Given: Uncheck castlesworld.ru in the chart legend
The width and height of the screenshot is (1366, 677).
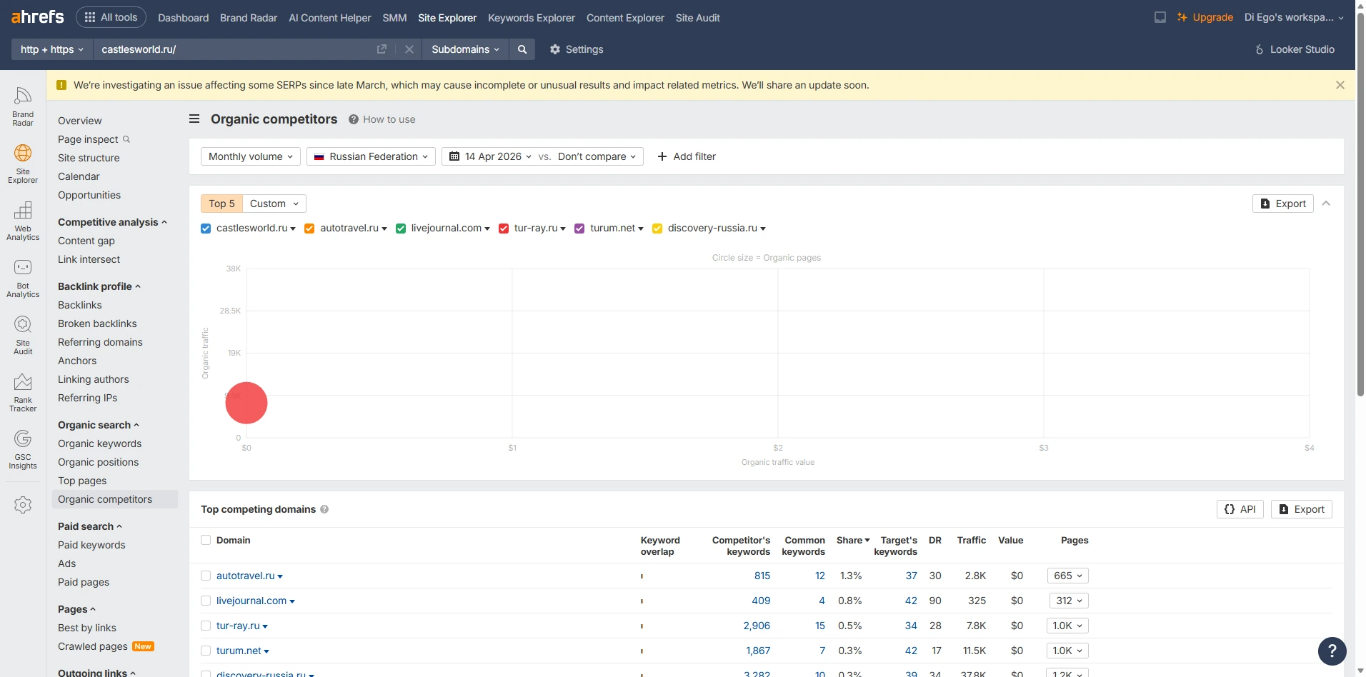Looking at the screenshot, I should point(206,229).
